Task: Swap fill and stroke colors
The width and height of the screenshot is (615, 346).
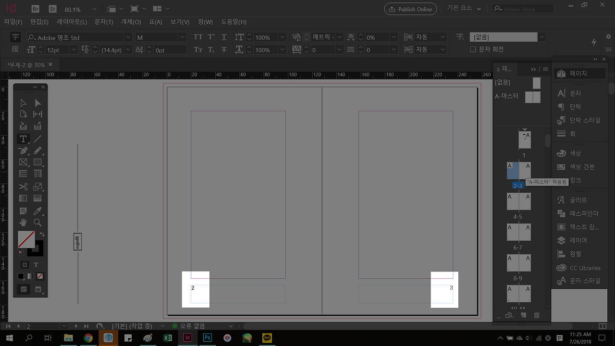Action: (42, 235)
